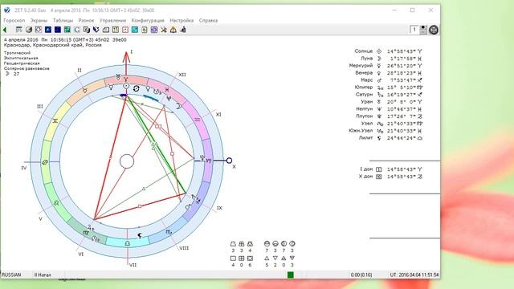Click the blue circle marker at house X
514x289 pixels.
pos(229,161)
